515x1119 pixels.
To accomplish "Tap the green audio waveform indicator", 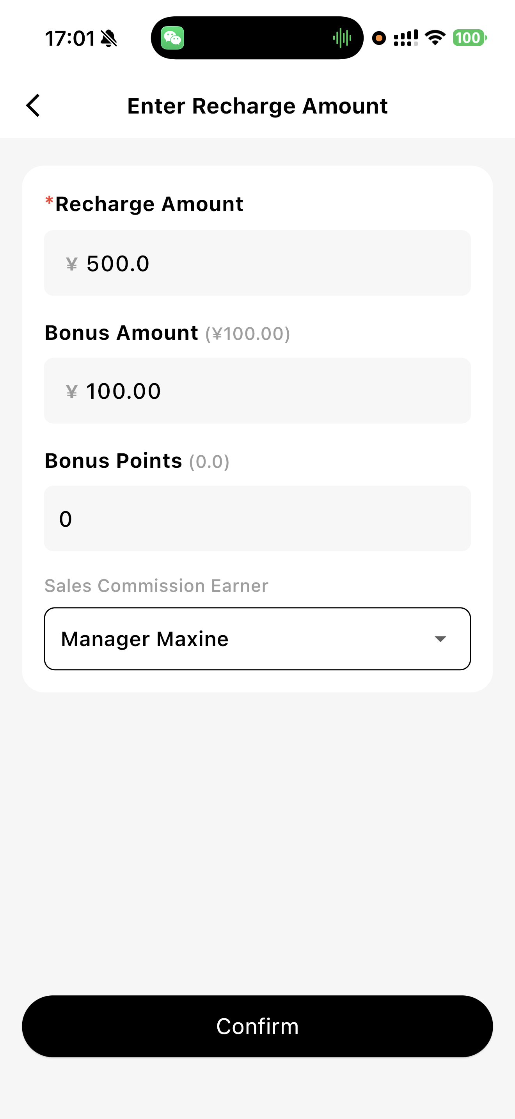I will (342, 38).
